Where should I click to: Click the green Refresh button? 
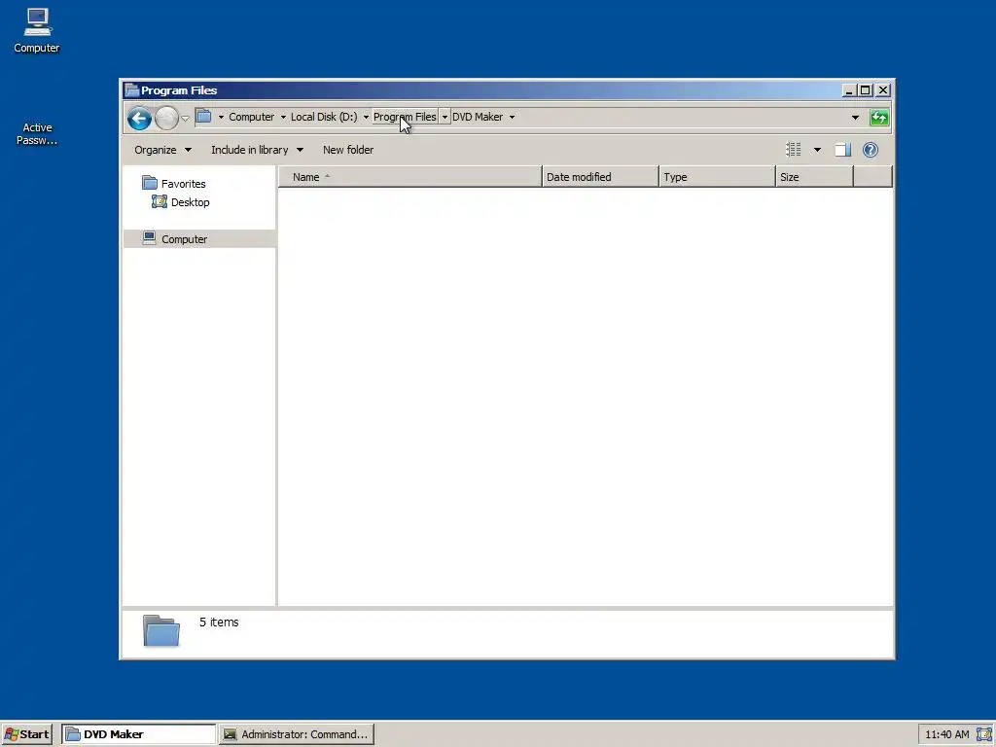point(879,118)
